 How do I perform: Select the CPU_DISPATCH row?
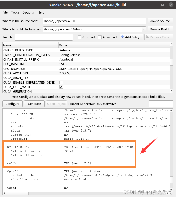pyautogui.click(x=86, y=69)
